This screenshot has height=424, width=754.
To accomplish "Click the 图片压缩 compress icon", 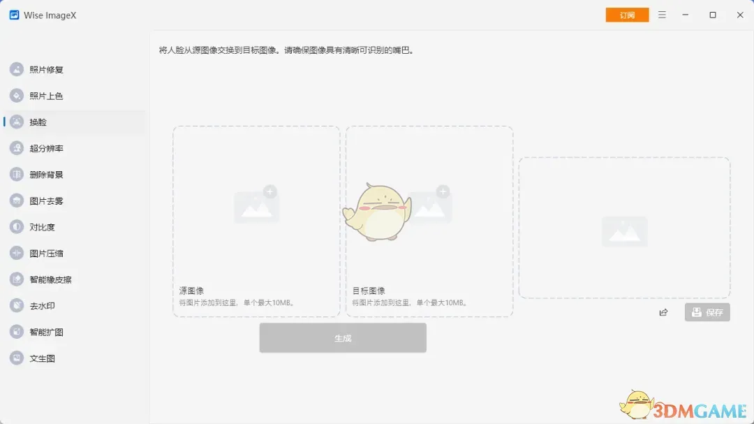I will coord(17,253).
